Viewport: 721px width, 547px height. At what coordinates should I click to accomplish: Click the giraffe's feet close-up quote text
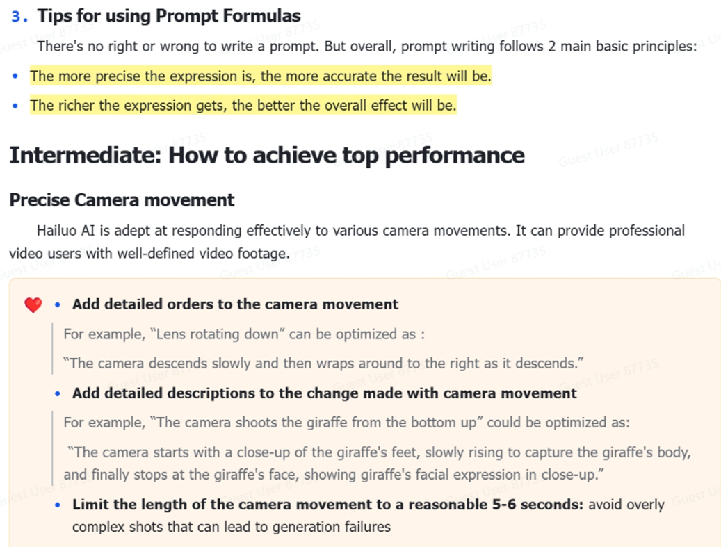click(x=377, y=464)
